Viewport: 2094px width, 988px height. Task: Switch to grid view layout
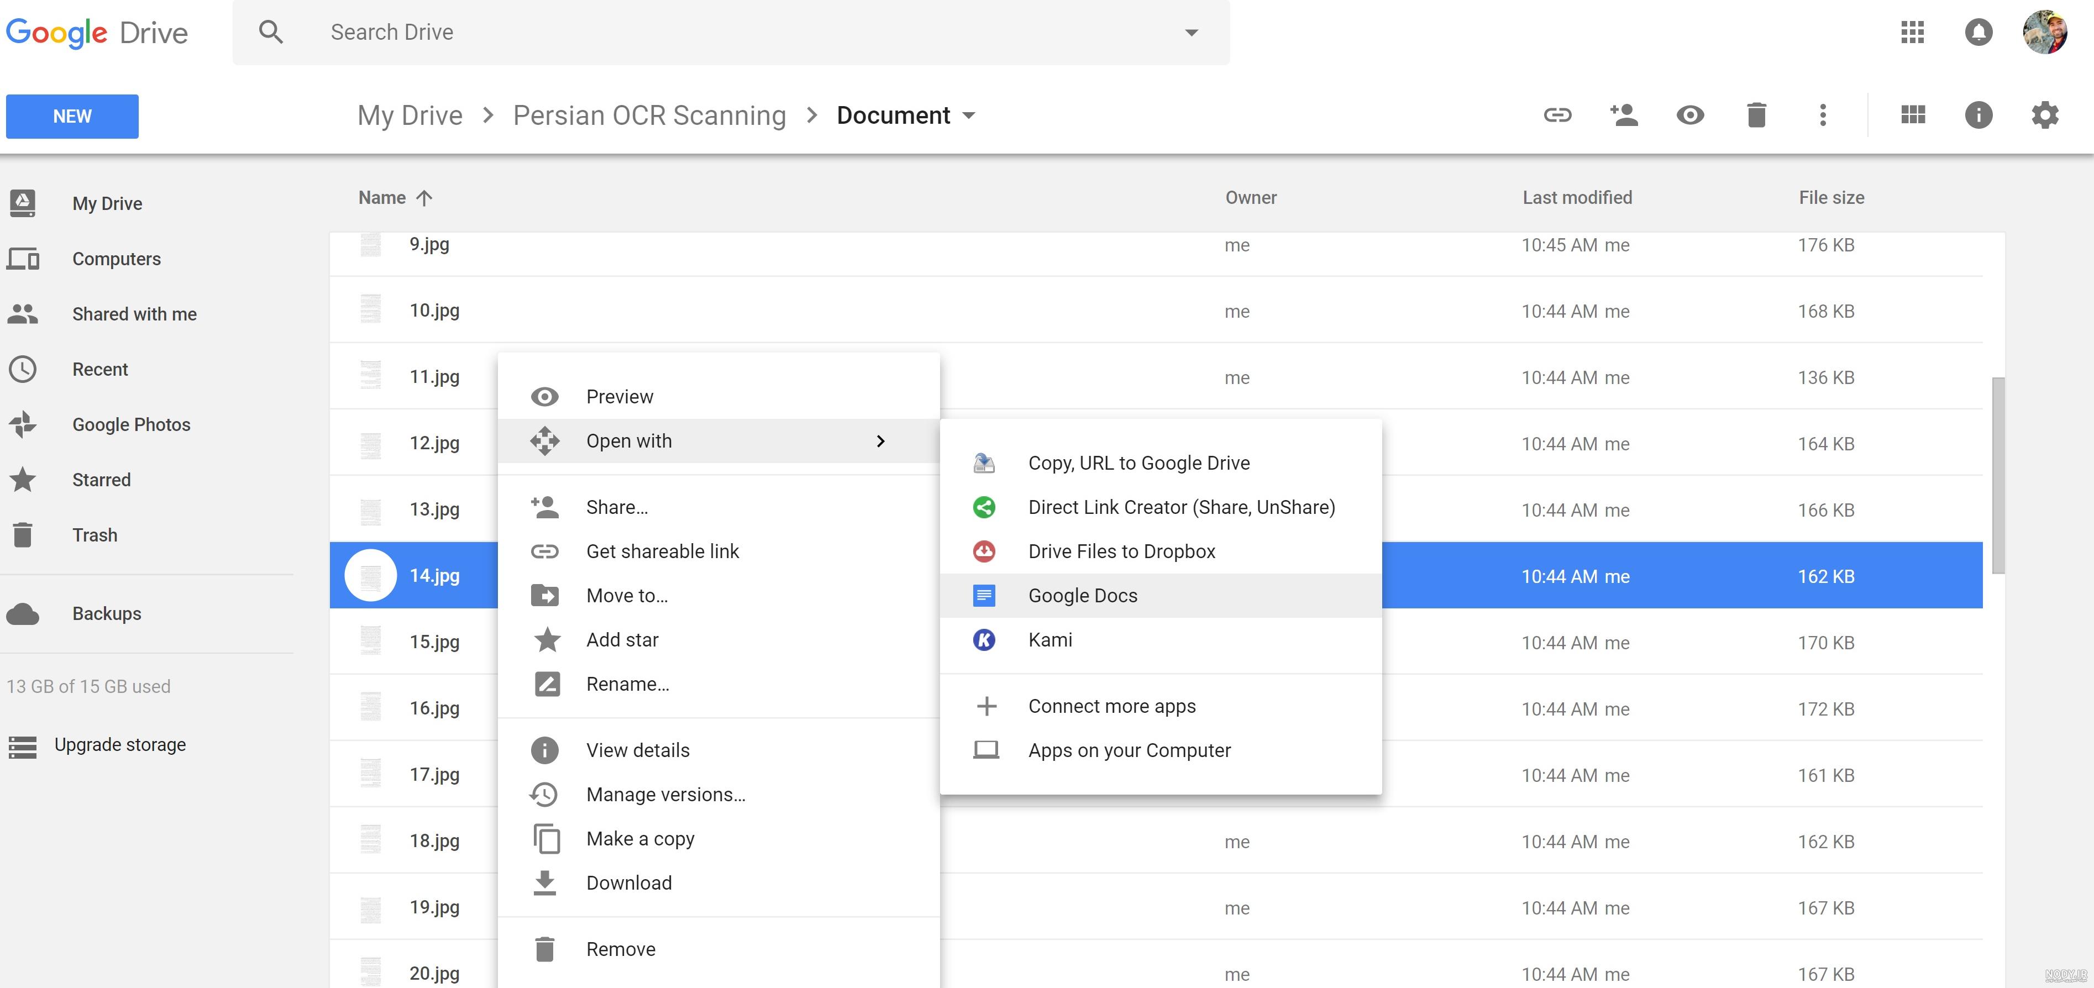1913,115
